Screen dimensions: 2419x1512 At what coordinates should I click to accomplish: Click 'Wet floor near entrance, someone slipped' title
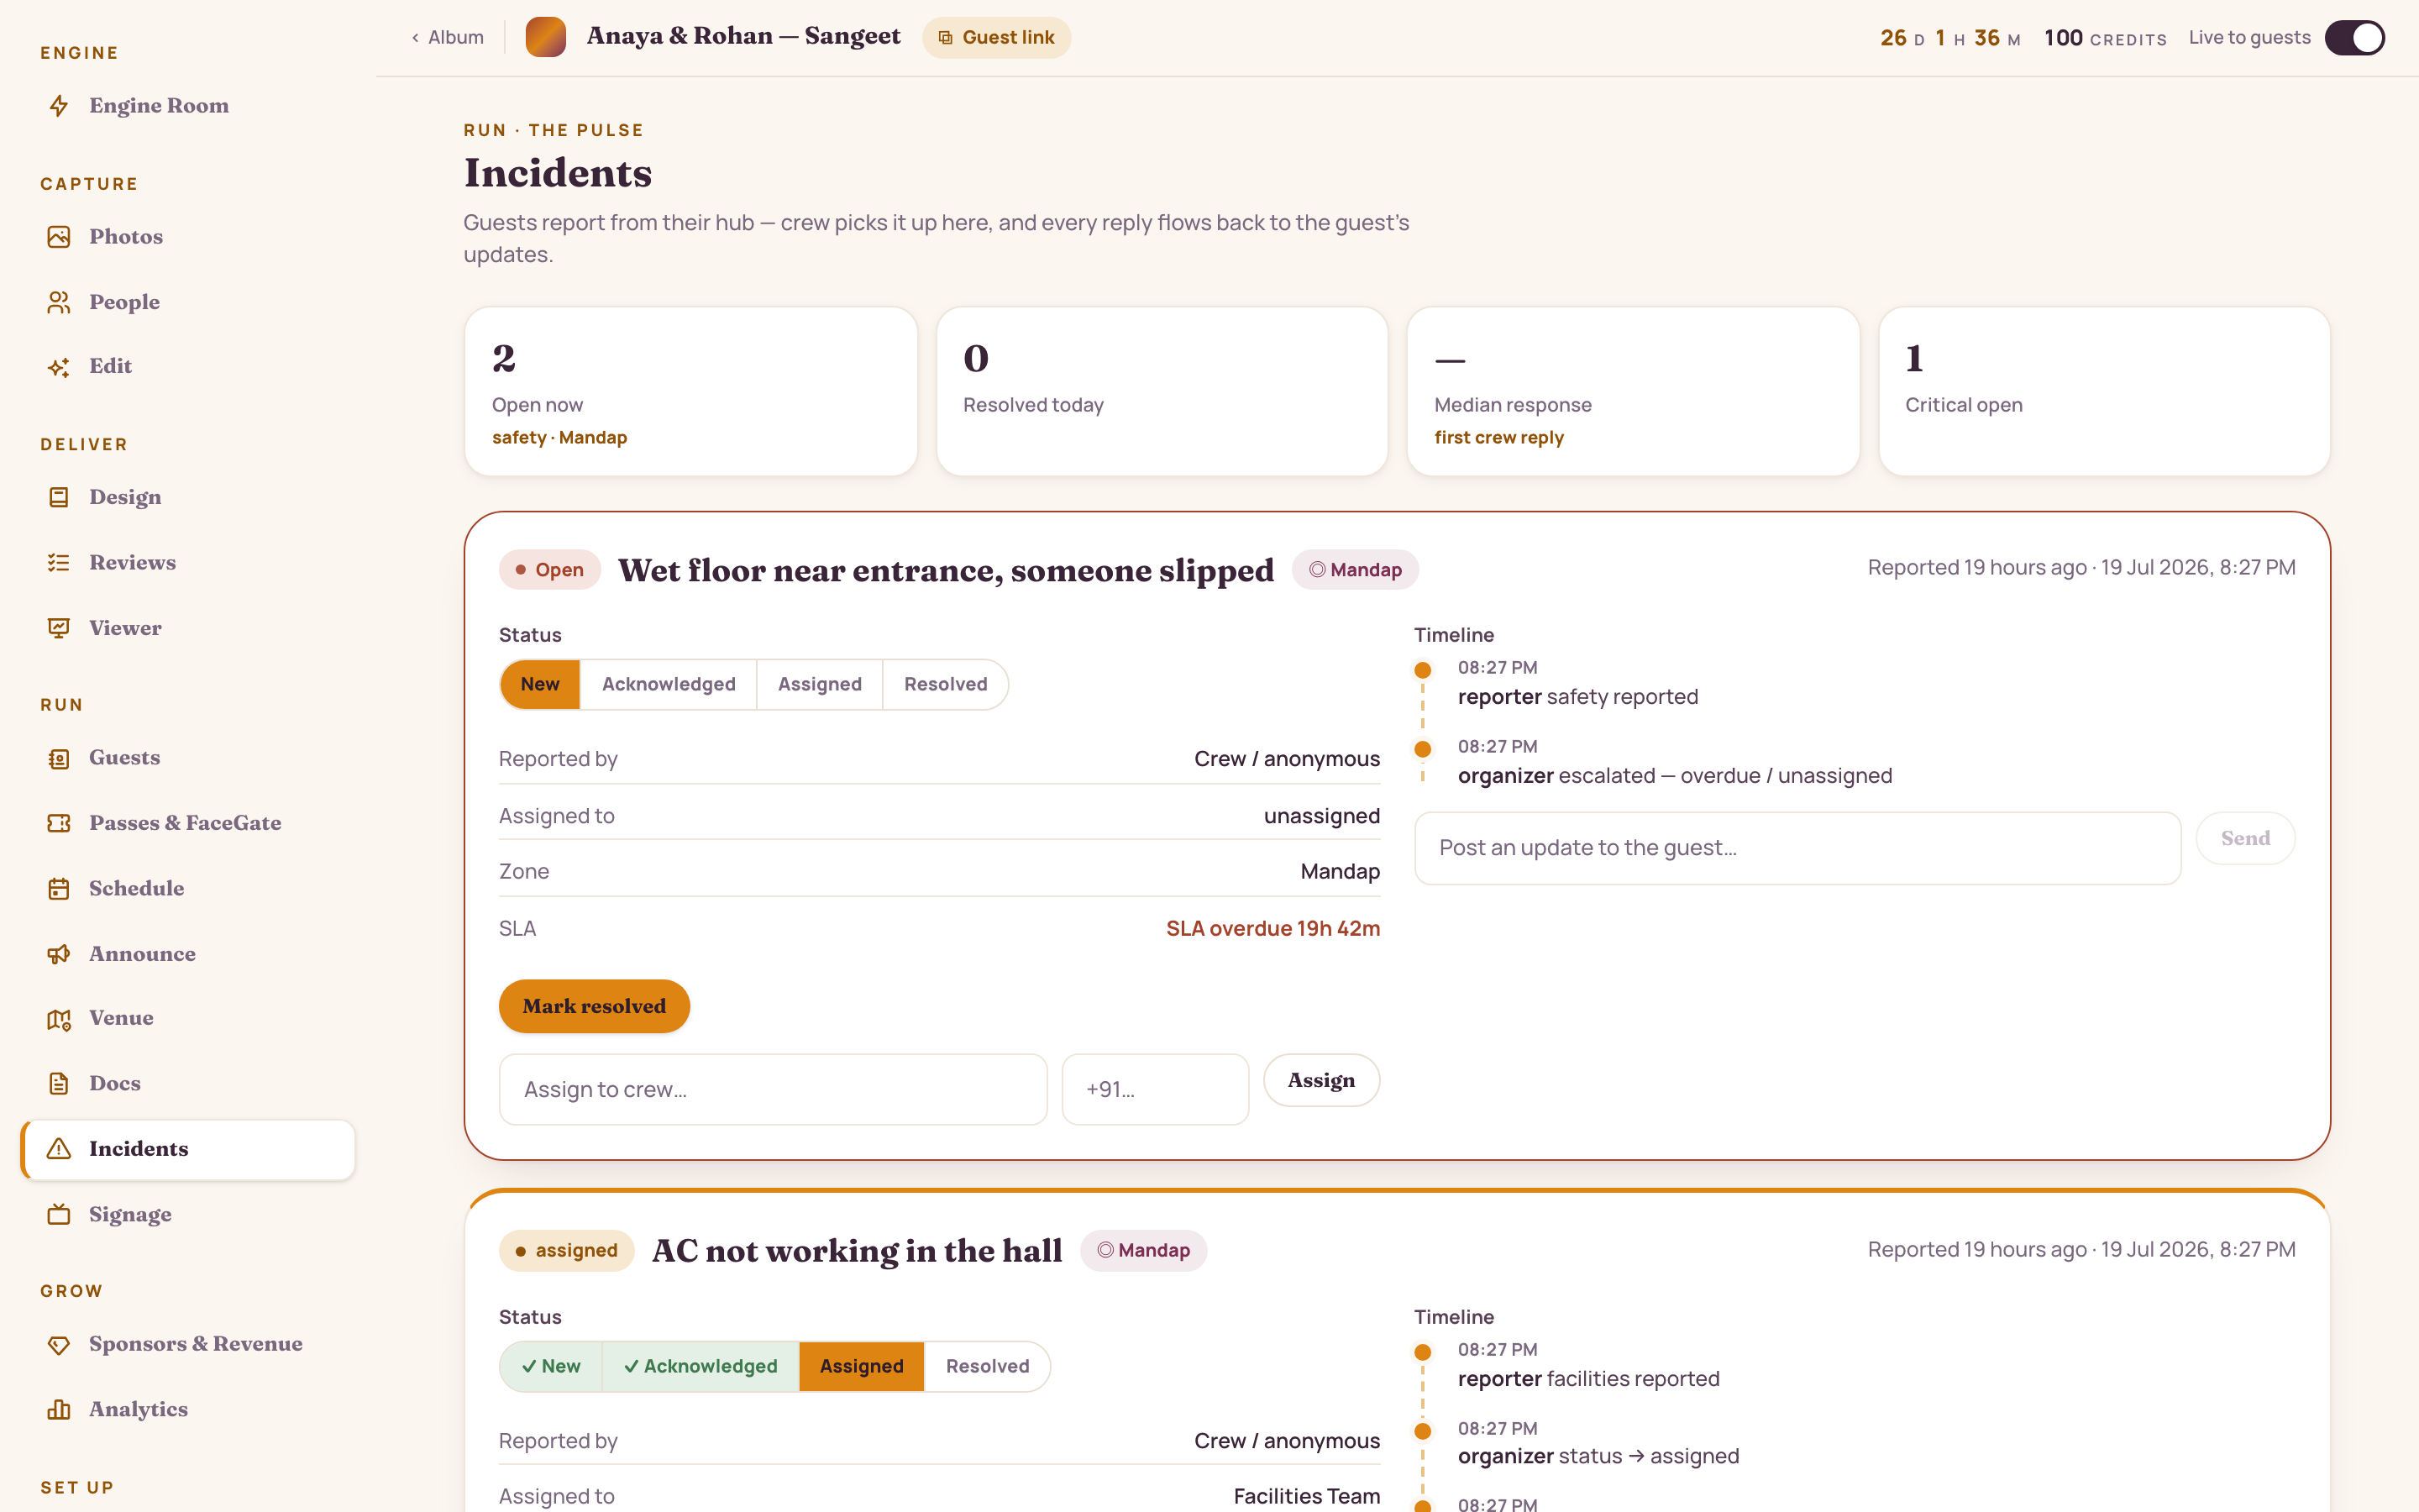(x=946, y=570)
